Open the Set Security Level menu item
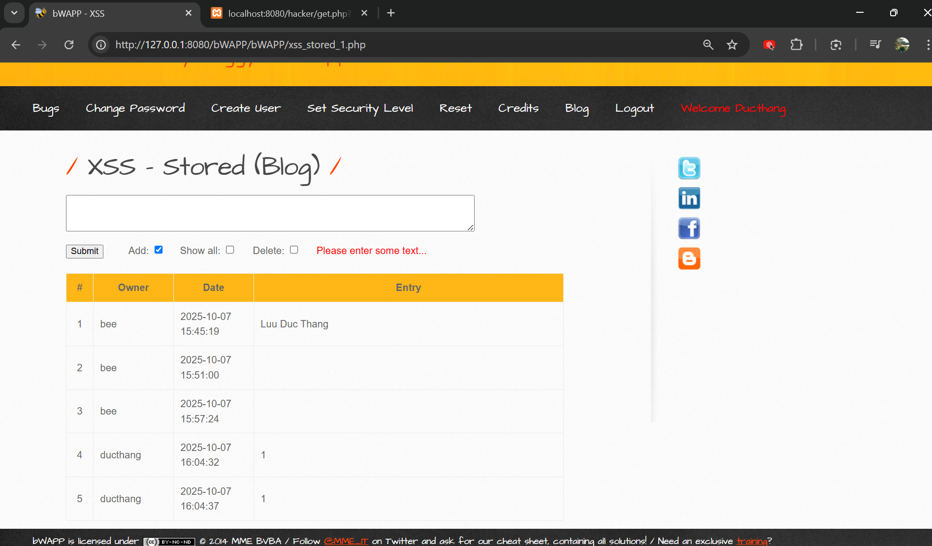Viewport: 932px width, 546px height. coord(360,108)
